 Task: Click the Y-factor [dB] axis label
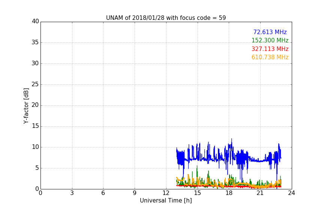click(26, 105)
